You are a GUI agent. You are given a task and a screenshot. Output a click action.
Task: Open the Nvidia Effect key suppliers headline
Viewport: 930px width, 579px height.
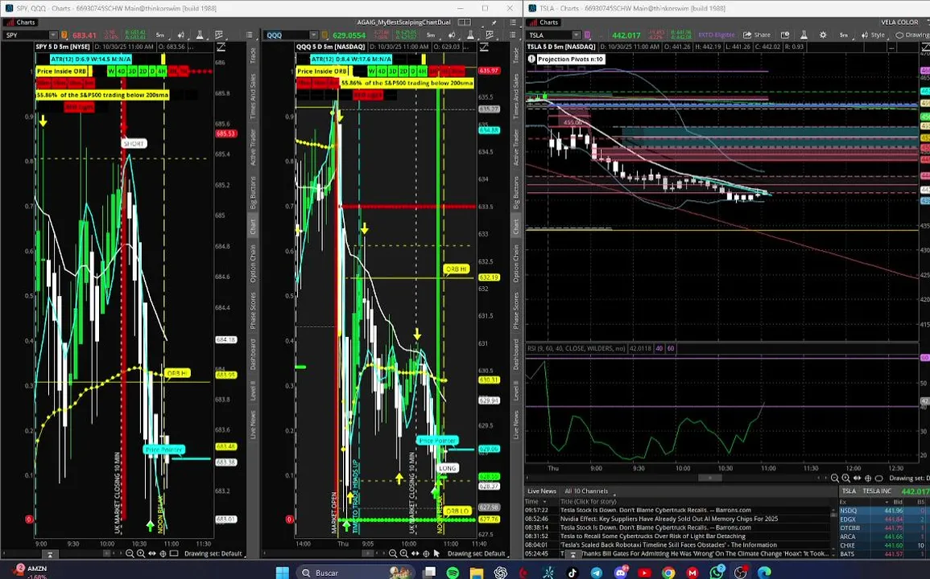click(x=669, y=519)
